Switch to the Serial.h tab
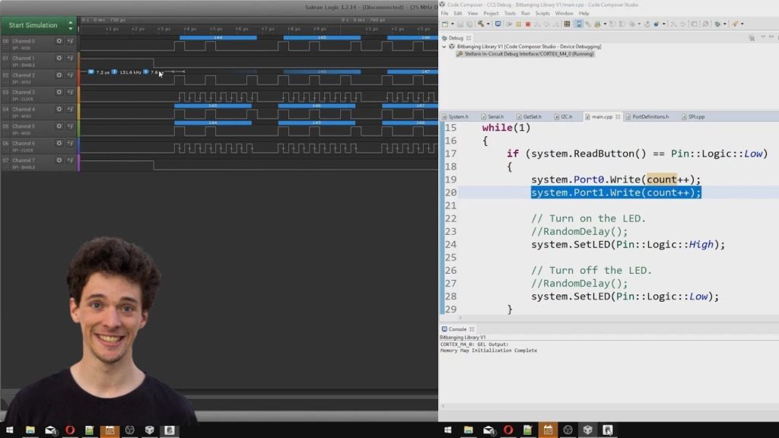Image resolution: width=779 pixels, height=438 pixels. (493, 116)
